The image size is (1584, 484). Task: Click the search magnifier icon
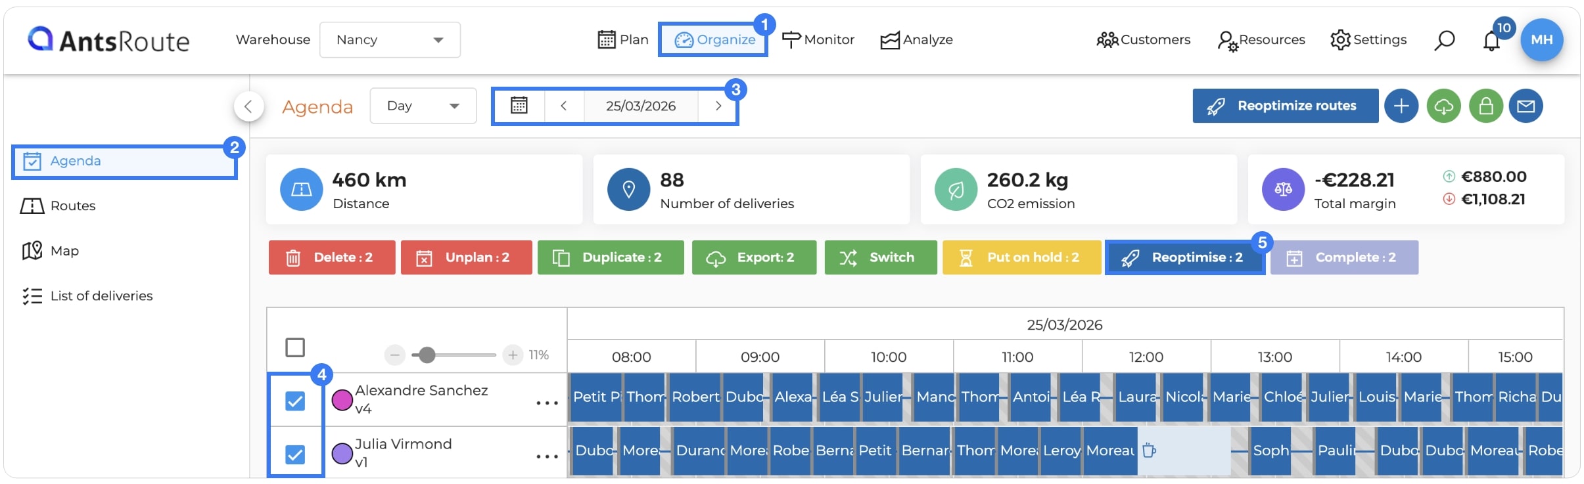(x=1444, y=40)
